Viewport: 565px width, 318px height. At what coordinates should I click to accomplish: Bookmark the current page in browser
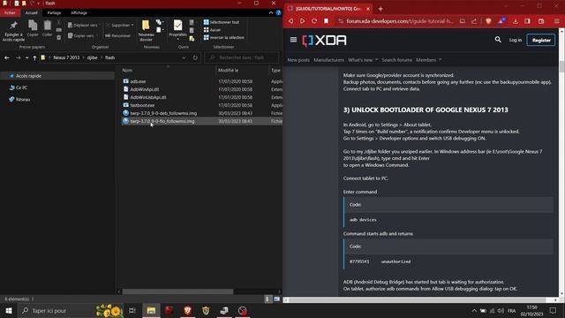click(x=326, y=21)
